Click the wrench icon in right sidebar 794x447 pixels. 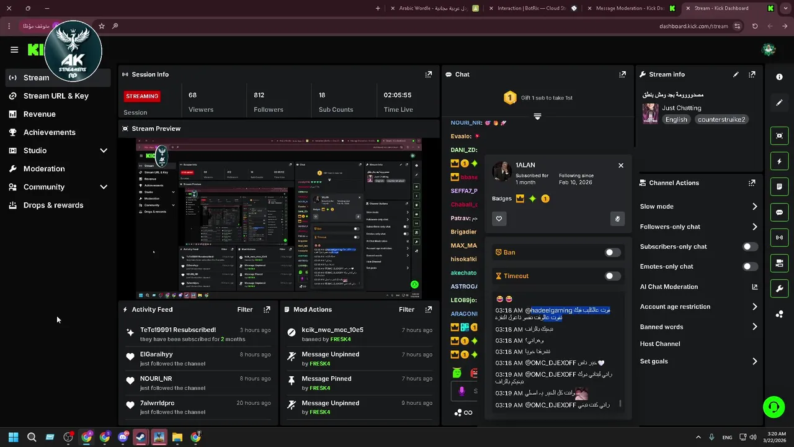[x=779, y=289]
